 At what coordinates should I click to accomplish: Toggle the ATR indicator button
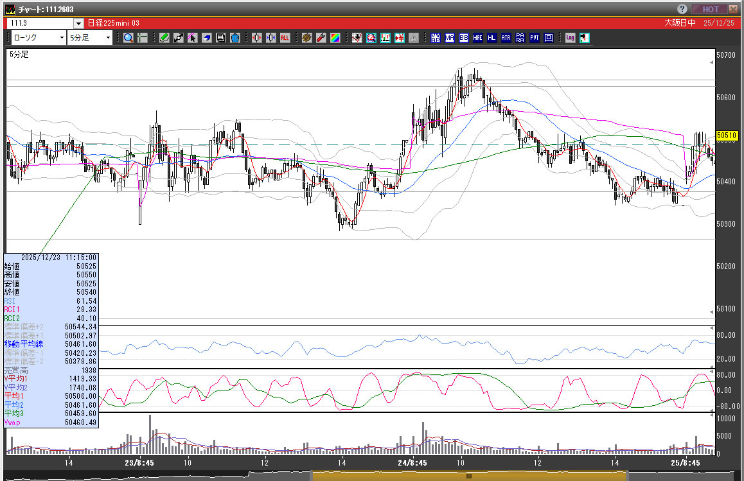pos(506,38)
